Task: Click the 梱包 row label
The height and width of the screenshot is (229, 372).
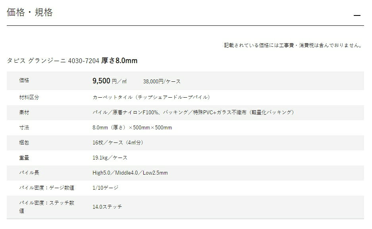Action: tap(24, 142)
